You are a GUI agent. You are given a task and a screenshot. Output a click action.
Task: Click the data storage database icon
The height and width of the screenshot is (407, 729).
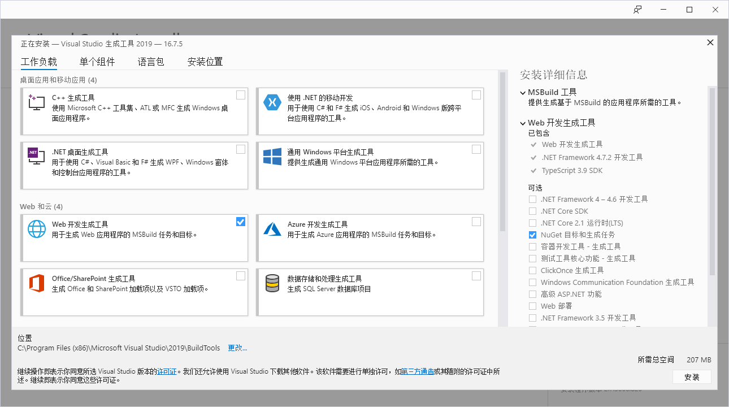(272, 283)
